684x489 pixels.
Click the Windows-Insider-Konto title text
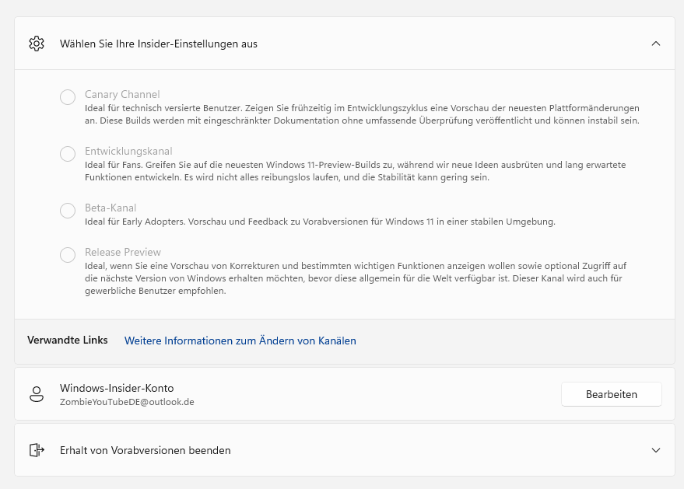[x=117, y=389]
